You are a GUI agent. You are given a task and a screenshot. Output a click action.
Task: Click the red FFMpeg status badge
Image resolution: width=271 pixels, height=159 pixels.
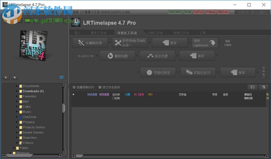(210, 12)
